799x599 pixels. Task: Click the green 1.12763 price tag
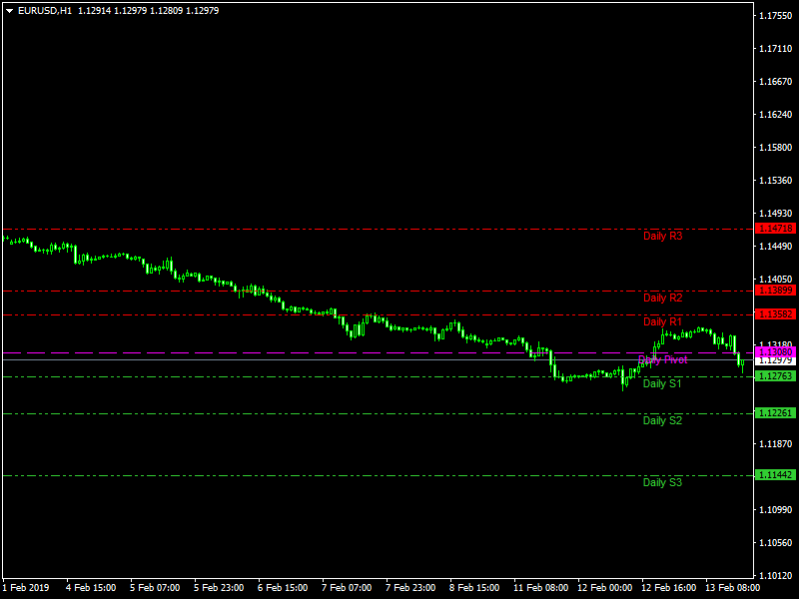776,376
